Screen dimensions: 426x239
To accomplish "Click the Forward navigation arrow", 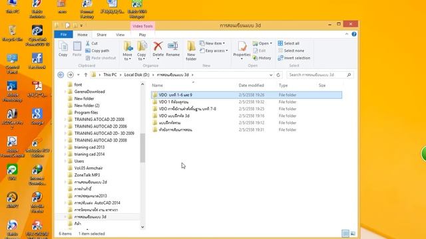I will 70,75.
